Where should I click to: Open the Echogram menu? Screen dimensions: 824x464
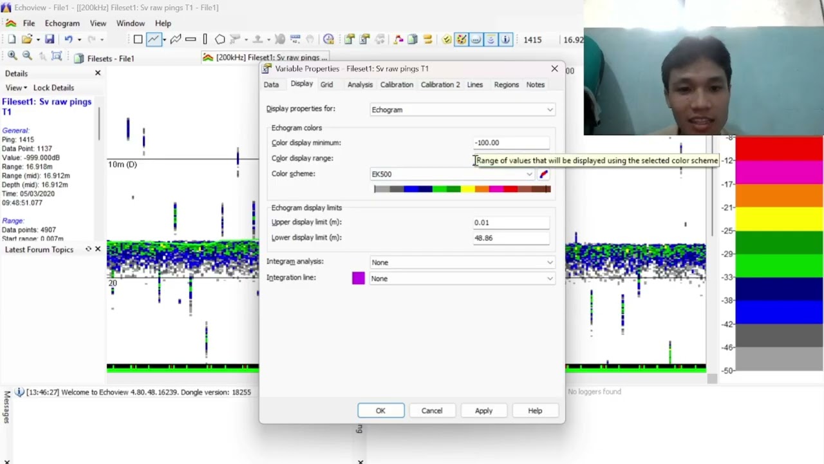[62, 23]
